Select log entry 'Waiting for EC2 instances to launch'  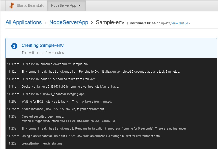[x=67, y=102]
